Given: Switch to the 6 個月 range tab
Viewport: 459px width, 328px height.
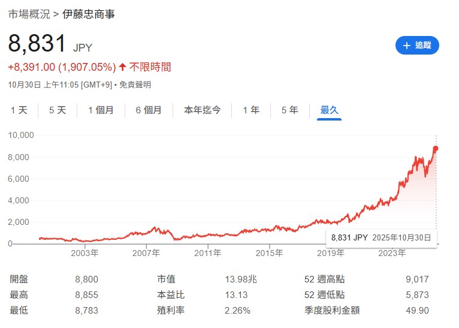Looking at the screenshot, I should click(x=149, y=110).
